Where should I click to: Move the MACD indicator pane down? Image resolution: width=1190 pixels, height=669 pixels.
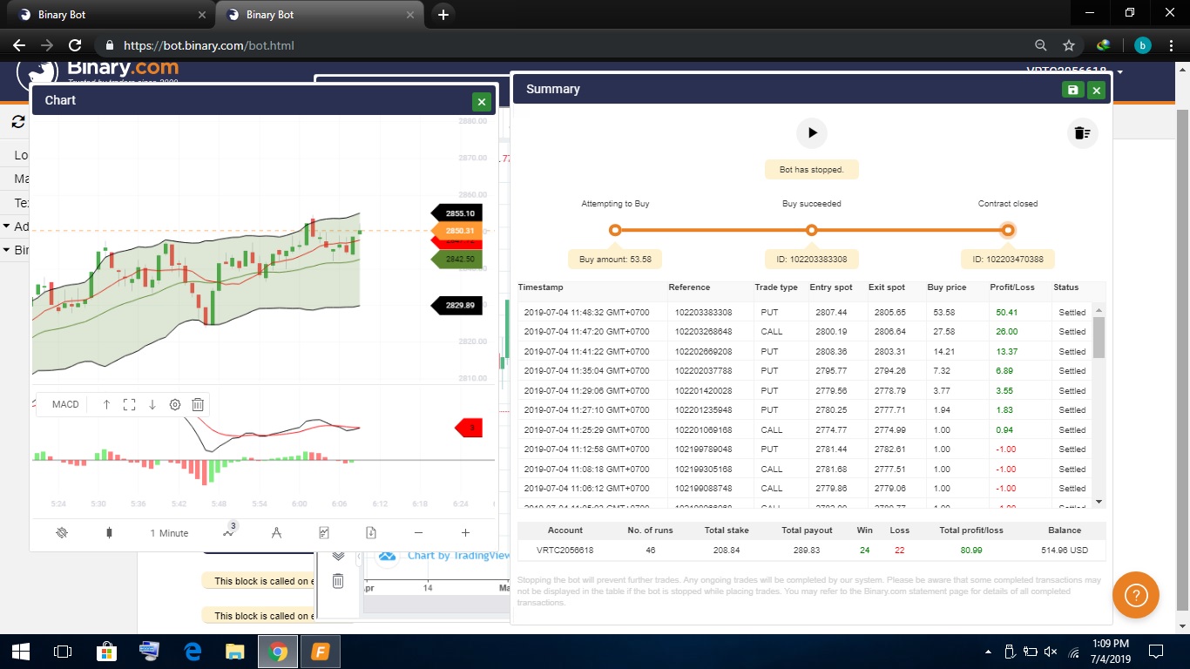coord(152,404)
